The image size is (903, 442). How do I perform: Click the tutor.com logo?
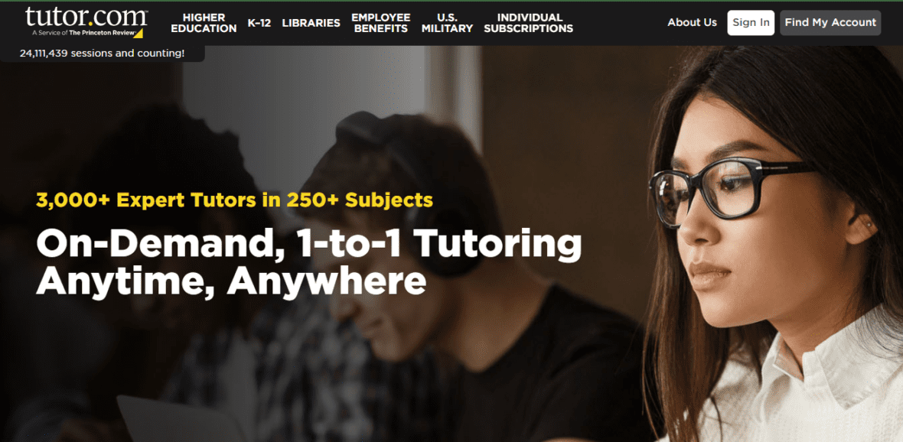tap(86, 22)
